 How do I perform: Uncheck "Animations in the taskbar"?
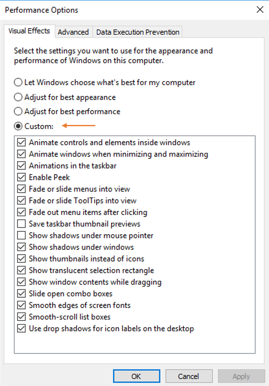click(x=22, y=165)
